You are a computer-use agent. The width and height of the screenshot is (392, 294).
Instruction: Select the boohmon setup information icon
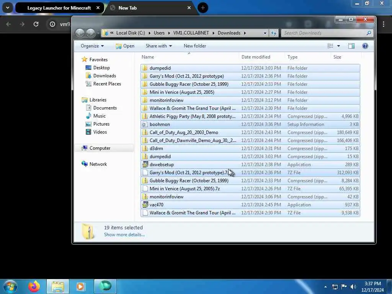tap(145, 124)
